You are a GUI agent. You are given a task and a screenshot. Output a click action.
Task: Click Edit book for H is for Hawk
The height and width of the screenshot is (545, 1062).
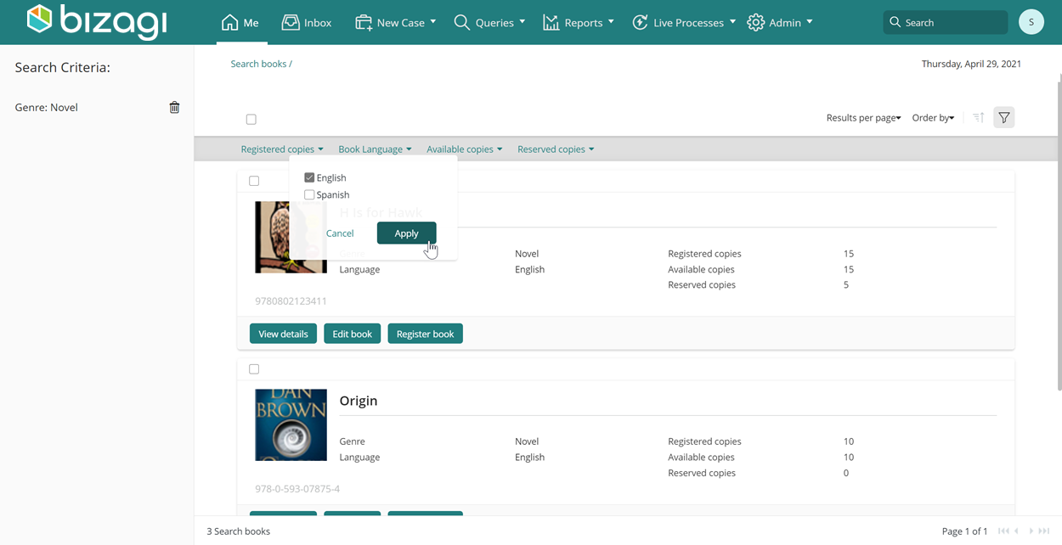[352, 334]
